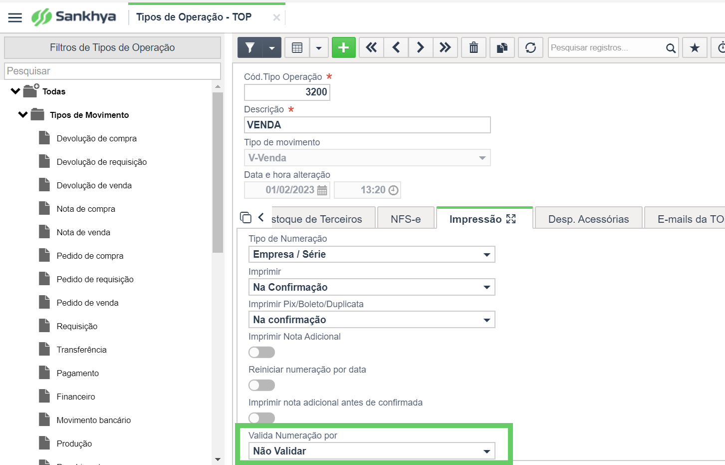Delete record with trash icon
This screenshot has height=465, width=725.
474,47
